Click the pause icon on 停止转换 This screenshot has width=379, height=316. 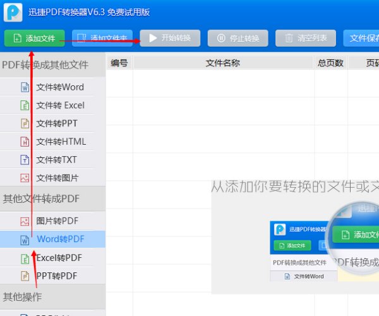pos(221,38)
